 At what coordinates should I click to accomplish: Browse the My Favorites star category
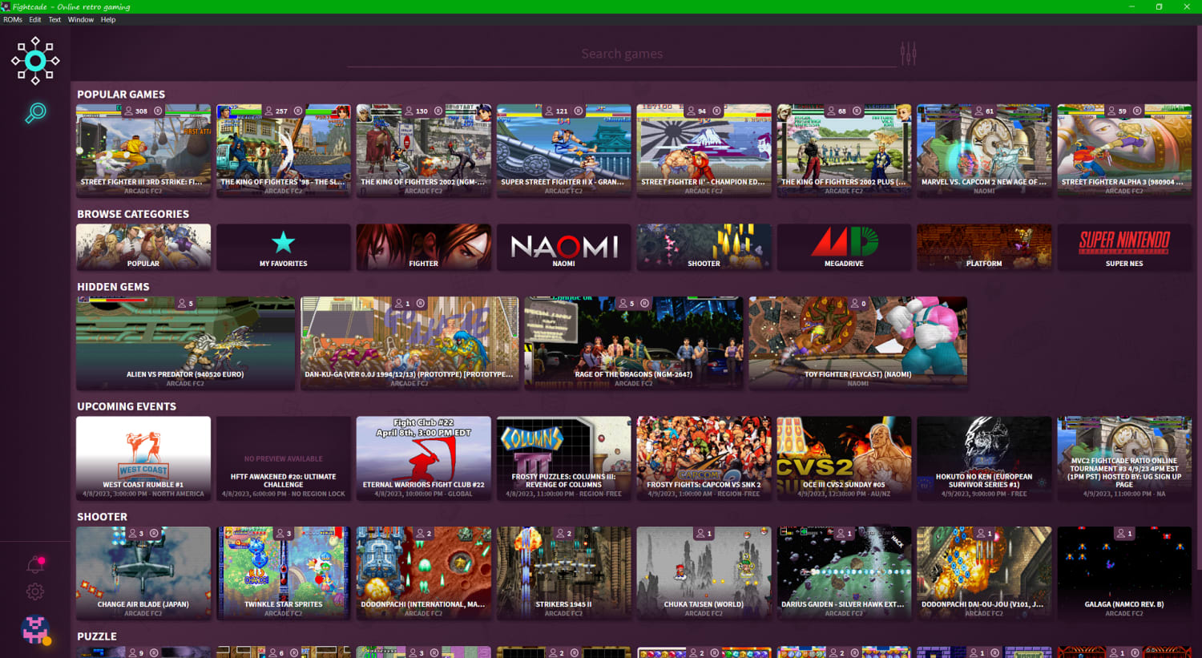284,247
